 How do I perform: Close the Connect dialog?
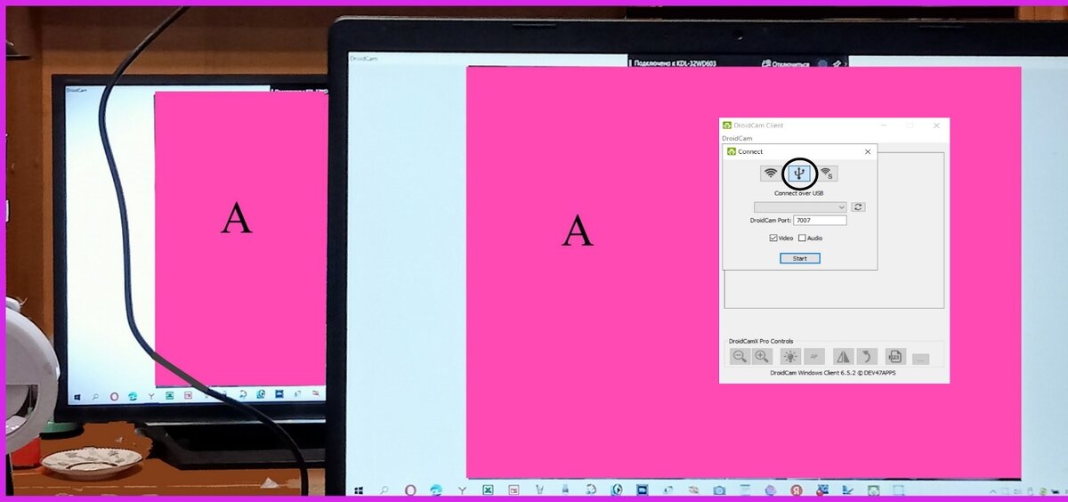(x=868, y=151)
